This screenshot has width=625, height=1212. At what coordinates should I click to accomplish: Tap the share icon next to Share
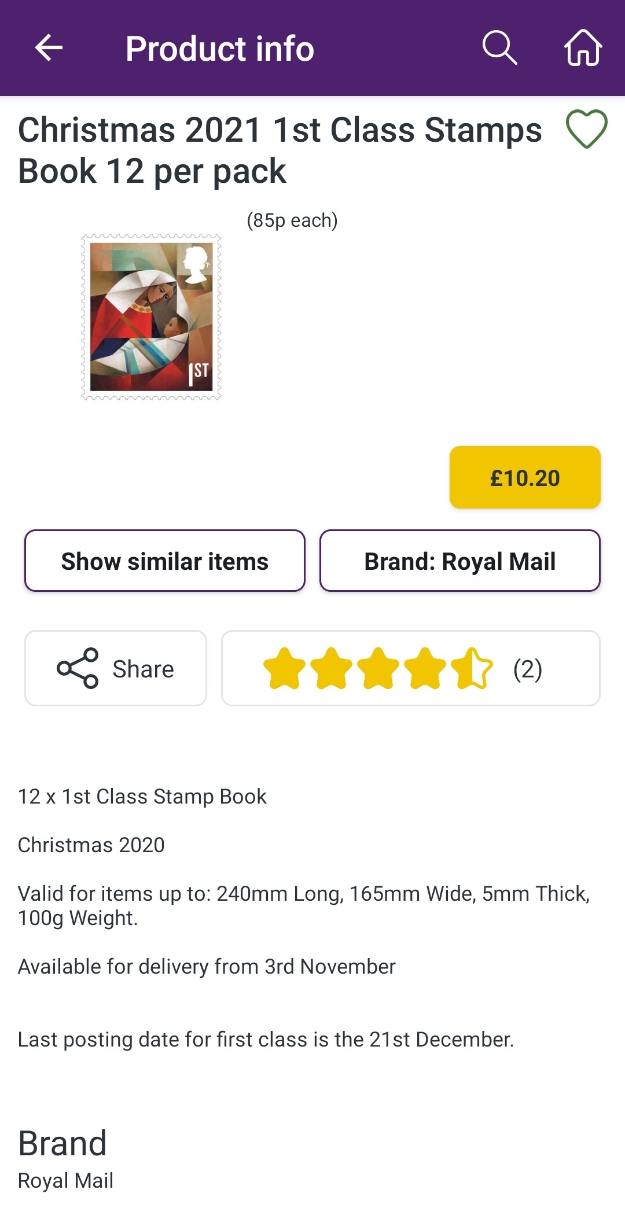click(78, 668)
